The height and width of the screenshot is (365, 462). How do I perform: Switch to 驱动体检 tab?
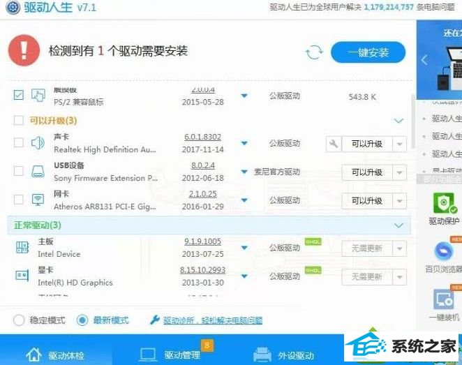(x=55, y=355)
